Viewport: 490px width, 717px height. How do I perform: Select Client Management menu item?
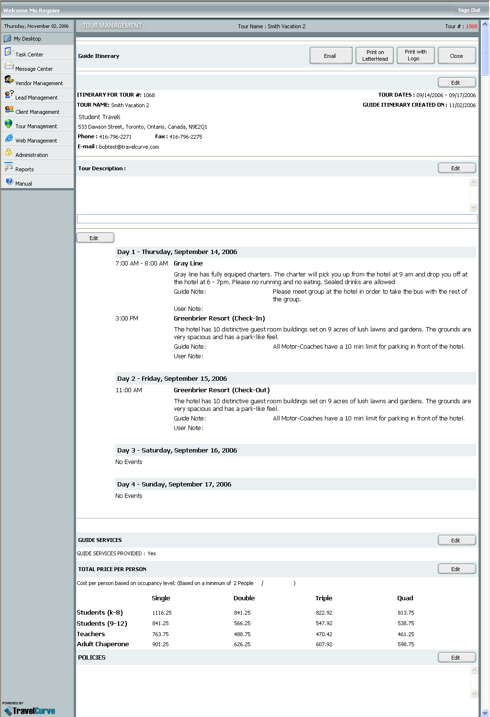coord(37,112)
